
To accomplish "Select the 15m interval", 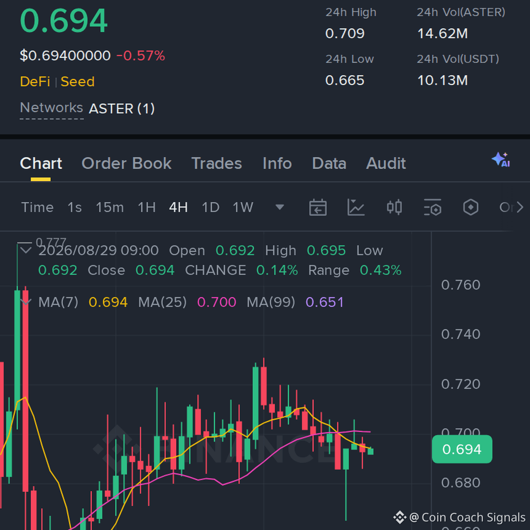I will pyautogui.click(x=110, y=207).
